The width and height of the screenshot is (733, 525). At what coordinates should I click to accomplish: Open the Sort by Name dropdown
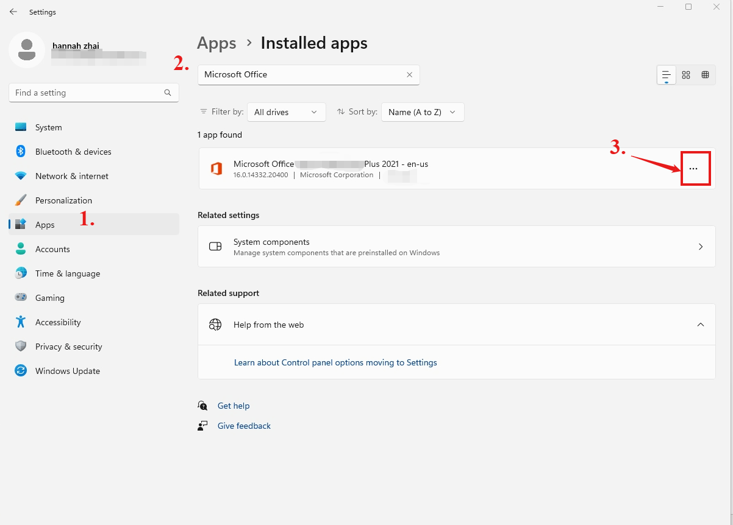click(423, 112)
